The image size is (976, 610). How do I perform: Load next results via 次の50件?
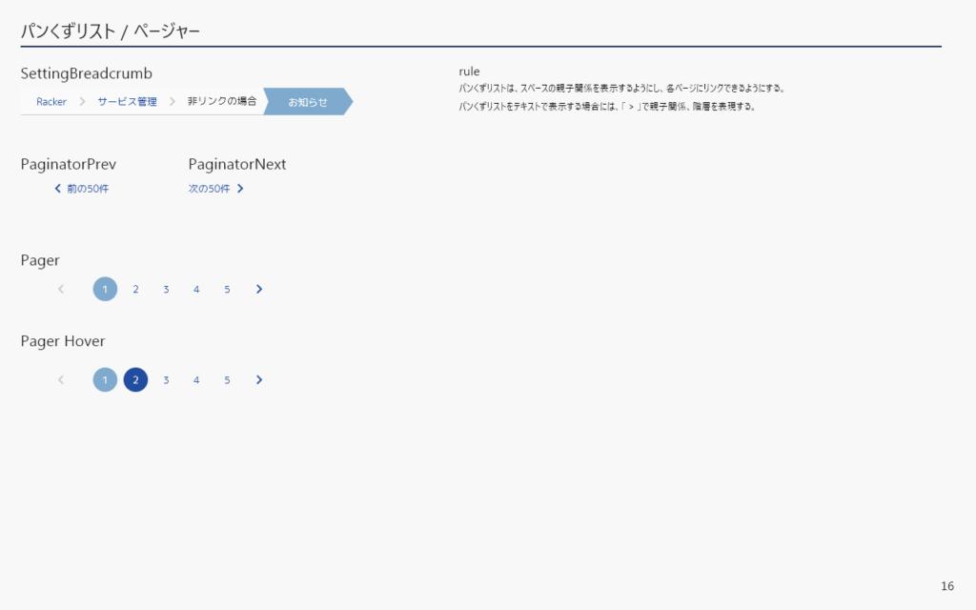(x=216, y=189)
